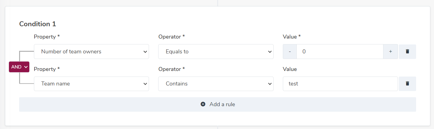This screenshot has height=129, width=434.
Task: Add a rule to Condition 1
Action: (217, 104)
